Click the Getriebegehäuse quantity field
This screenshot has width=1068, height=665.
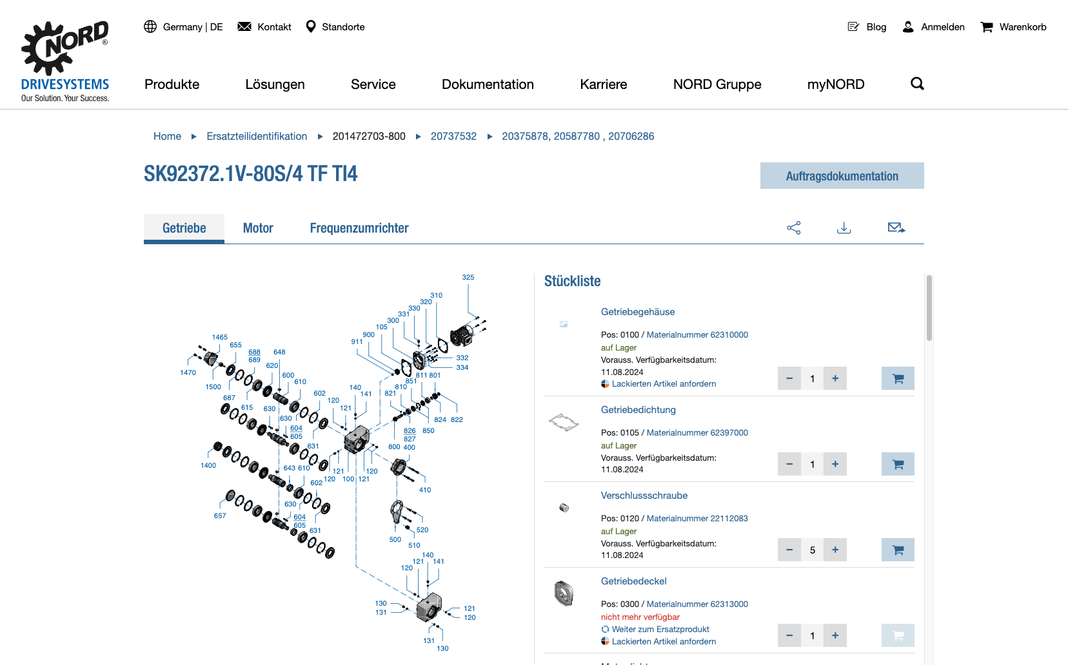point(813,378)
